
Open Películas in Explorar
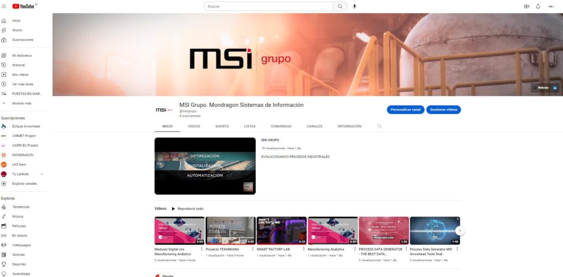pos(19,226)
